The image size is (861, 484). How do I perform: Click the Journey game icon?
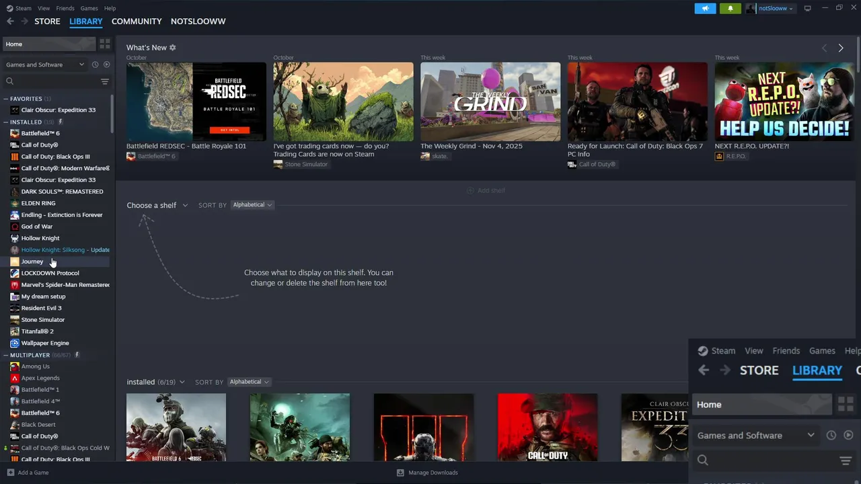(15, 261)
